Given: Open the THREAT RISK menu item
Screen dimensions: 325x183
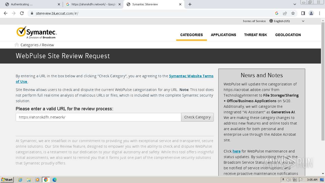Looking at the screenshot, I should pos(255,35).
